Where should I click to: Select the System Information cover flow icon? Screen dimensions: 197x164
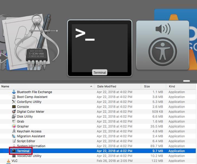point(30,42)
